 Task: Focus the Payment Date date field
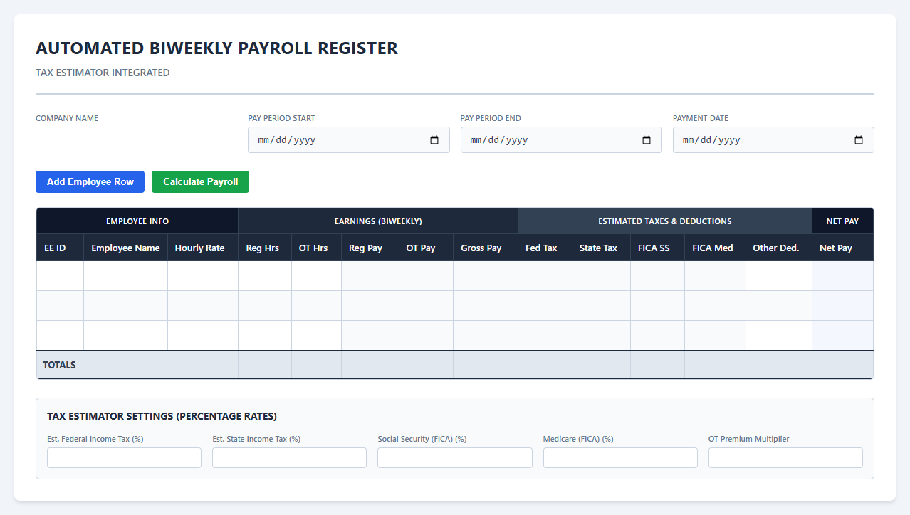[x=773, y=140]
